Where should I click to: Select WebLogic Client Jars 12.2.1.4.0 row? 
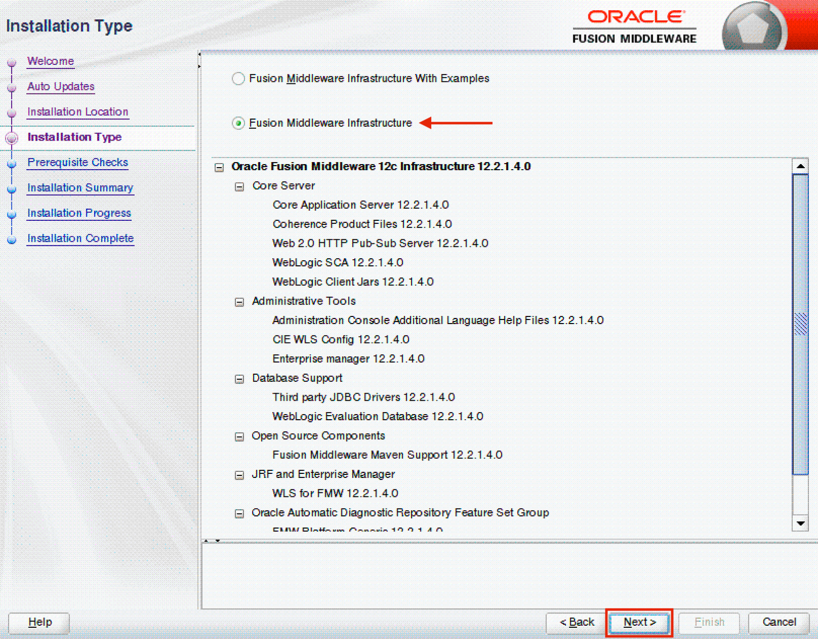click(x=353, y=282)
